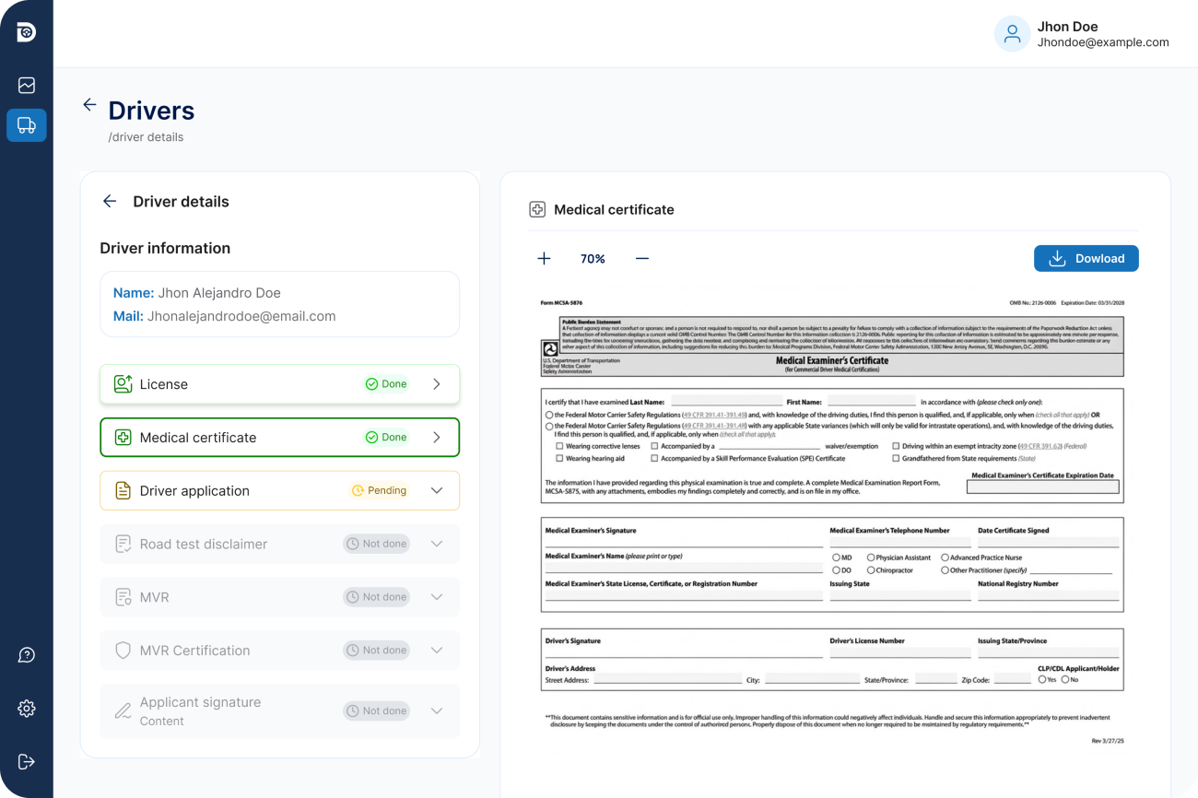Click the dashboard chart icon in sidebar
1198x798 pixels.
click(x=27, y=86)
